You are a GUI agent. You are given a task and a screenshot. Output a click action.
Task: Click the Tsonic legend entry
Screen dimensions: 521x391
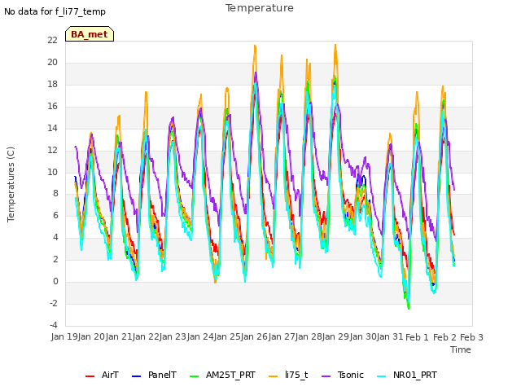coord(343,375)
